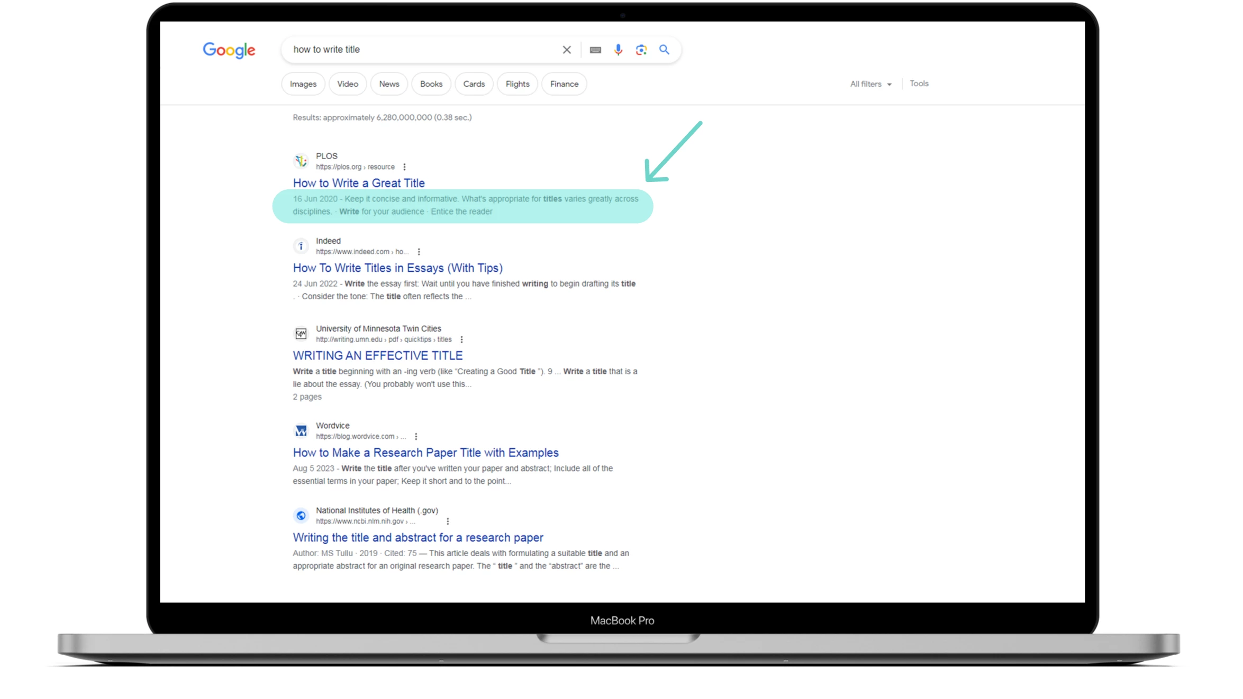Click the National Institutes of Health favicon
1243x699 pixels.
301,516
